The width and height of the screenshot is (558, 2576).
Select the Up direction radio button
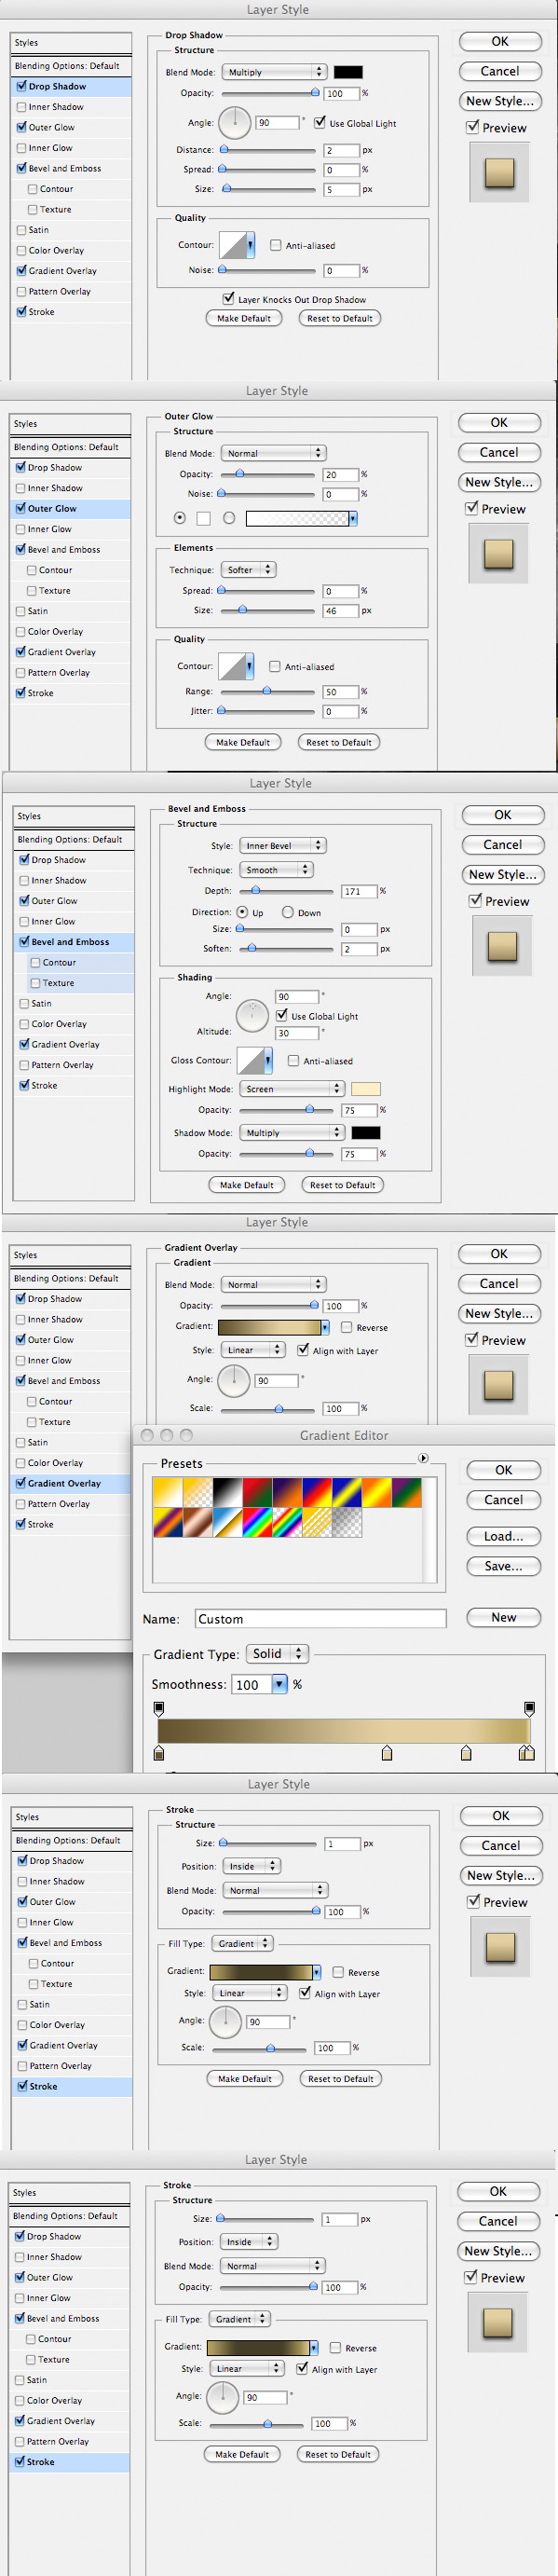click(242, 912)
